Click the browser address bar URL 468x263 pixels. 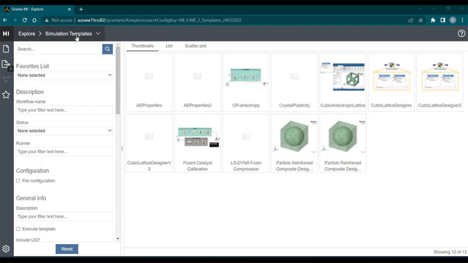coord(160,20)
